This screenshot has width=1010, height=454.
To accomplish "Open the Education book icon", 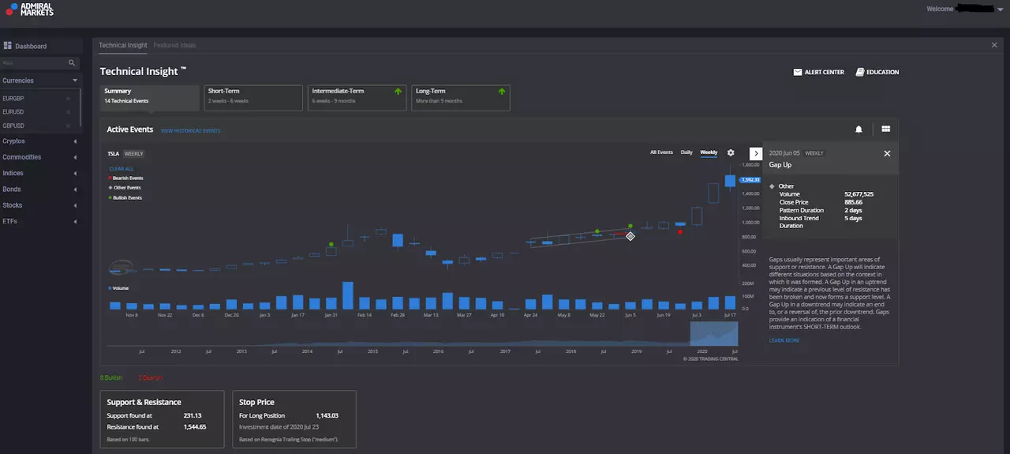I will click(x=860, y=72).
